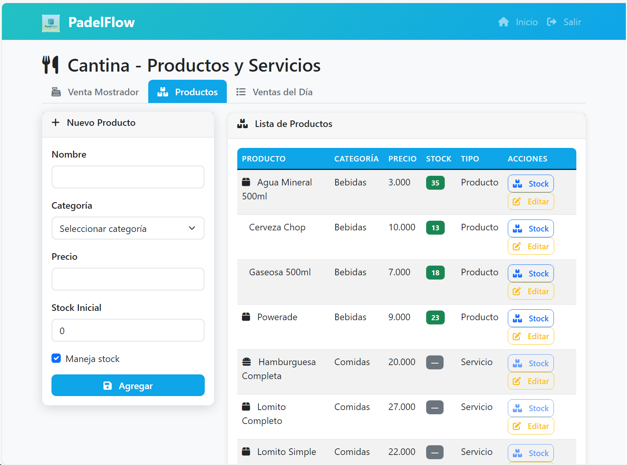Click the burger icon next to Hamburguesa Completa

247,362
